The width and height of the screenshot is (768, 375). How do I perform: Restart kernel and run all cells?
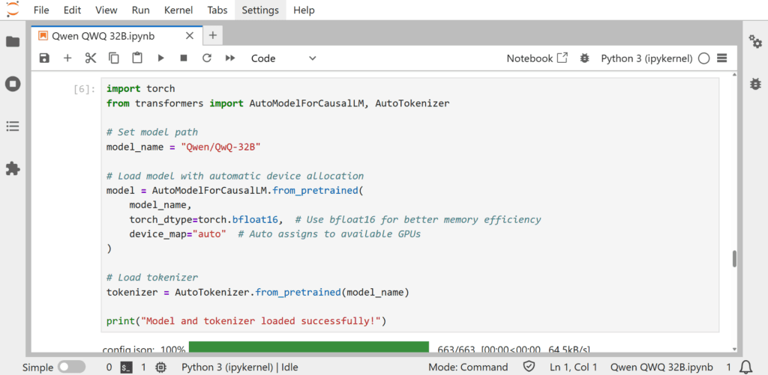coord(230,58)
